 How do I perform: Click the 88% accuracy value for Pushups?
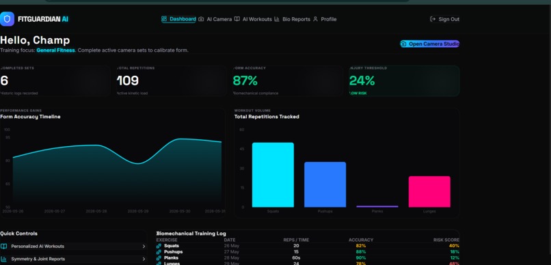pos(360,252)
